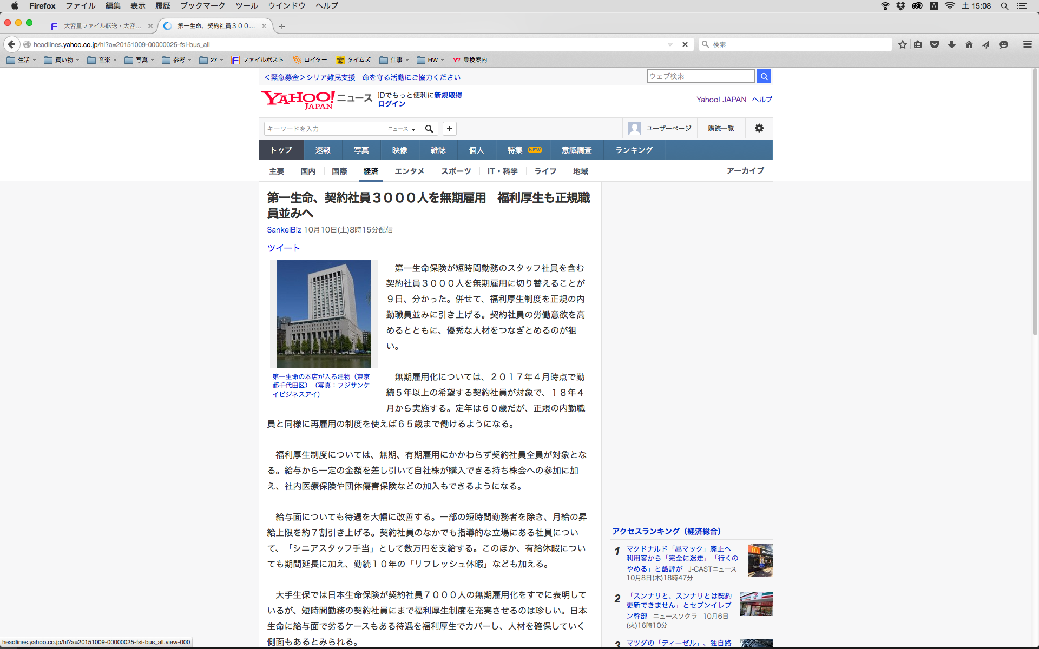The width and height of the screenshot is (1039, 649).
Task: Bookmark this page with star icon
Action: point(902,44)
